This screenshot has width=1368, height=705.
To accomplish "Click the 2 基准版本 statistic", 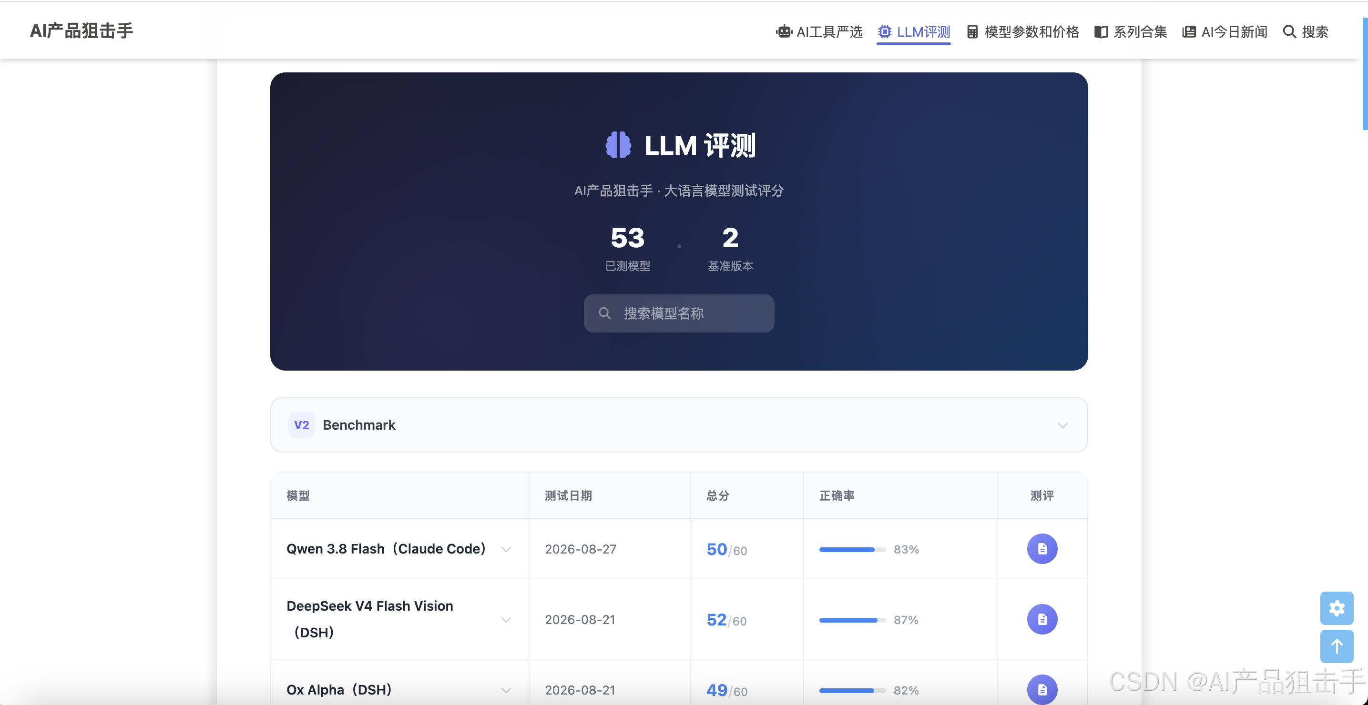I will tap(730, 249).
